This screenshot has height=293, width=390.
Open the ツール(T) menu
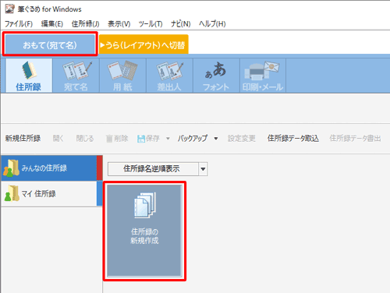pos(151,24)
